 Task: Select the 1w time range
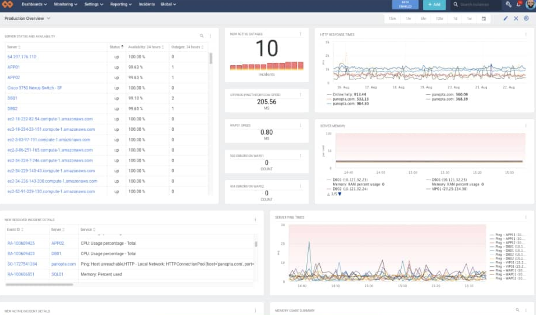click(469, 19)
